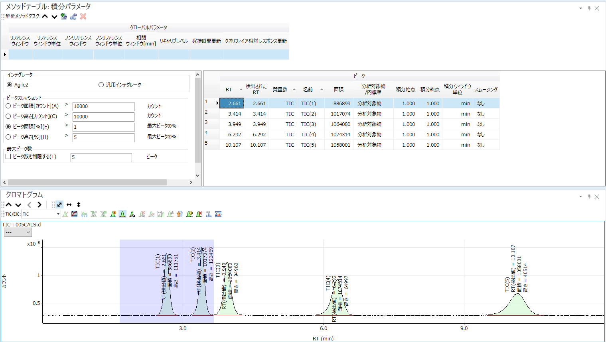606x342 pixels.
Task: Pin the method table pane
Action: (589, 8)
